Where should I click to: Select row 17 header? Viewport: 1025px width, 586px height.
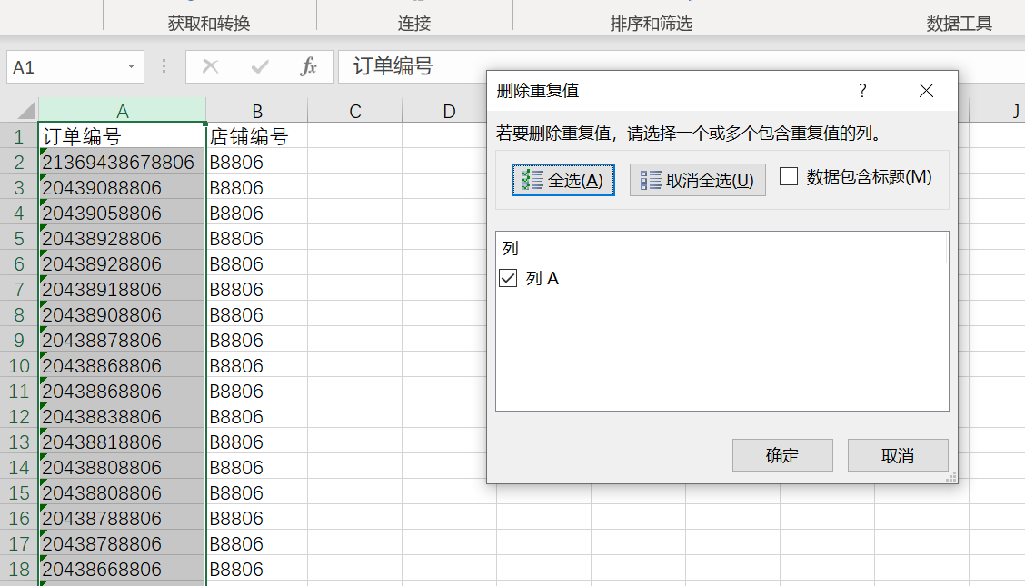19,543
